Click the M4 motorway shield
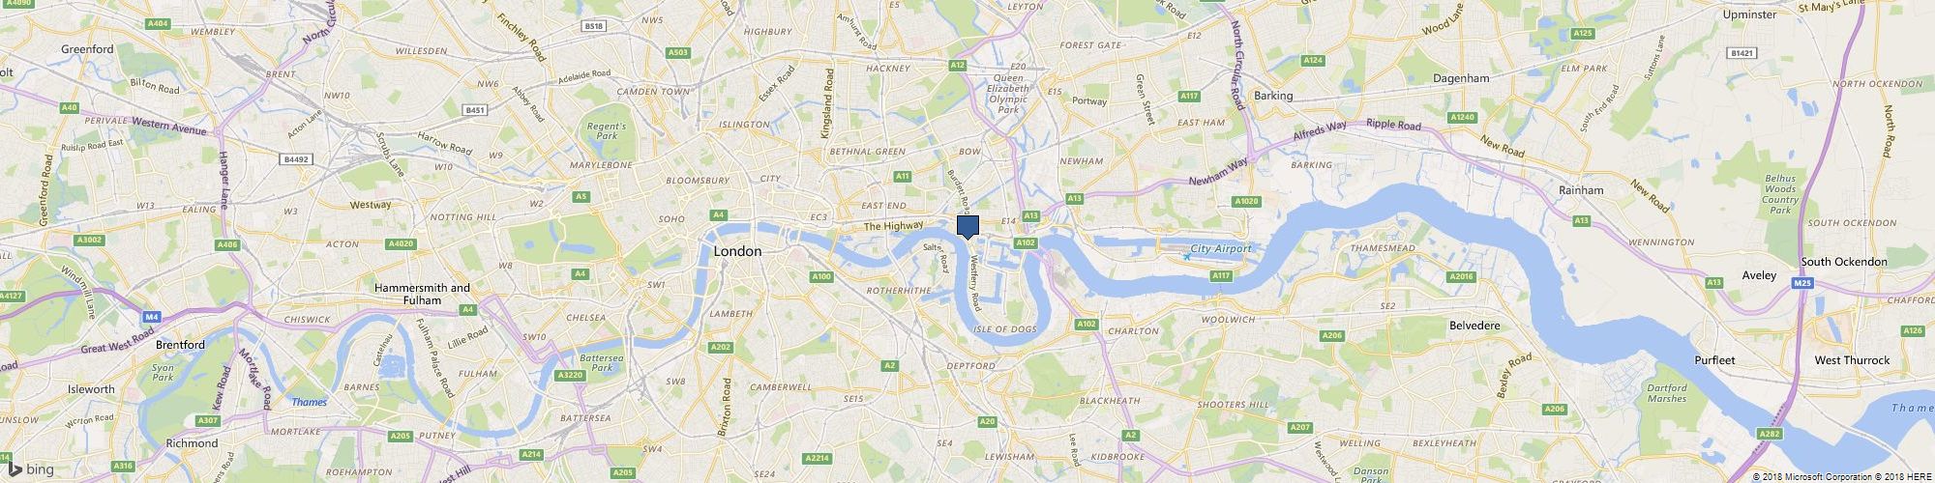The height and width of the screenshot is (483, 1935). (152, 316)
